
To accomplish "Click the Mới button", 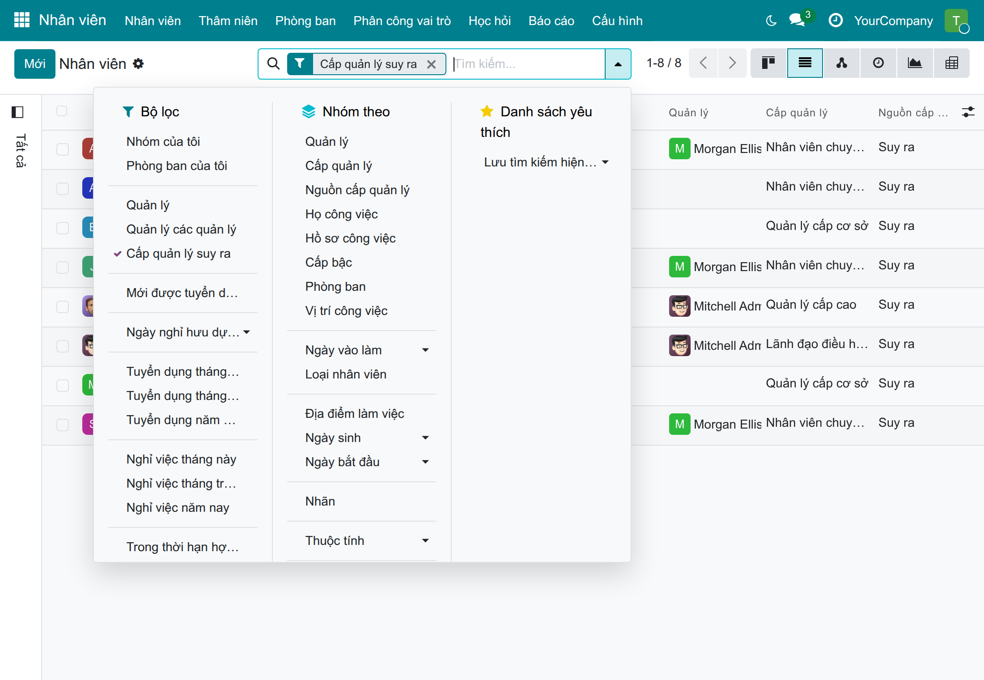I will click(35, 64).
